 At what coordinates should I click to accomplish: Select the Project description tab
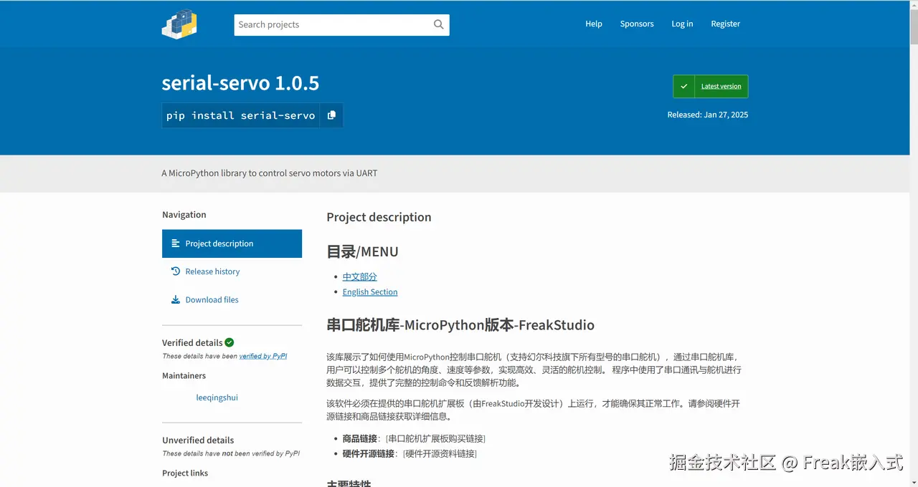pyautogui.click(x=232, y=243)
